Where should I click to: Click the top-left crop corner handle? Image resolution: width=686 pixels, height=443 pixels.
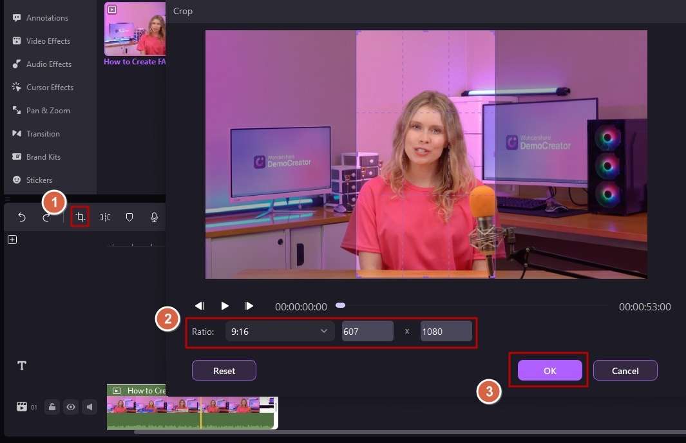click(x=358, y=32)
